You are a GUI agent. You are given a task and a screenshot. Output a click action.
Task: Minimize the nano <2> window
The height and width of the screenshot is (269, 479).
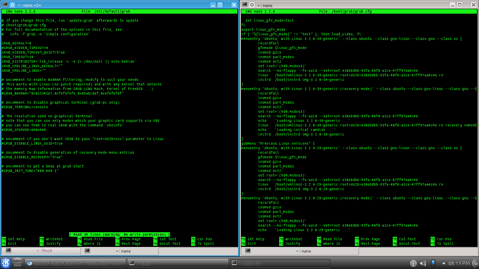(x=212, y=5)
